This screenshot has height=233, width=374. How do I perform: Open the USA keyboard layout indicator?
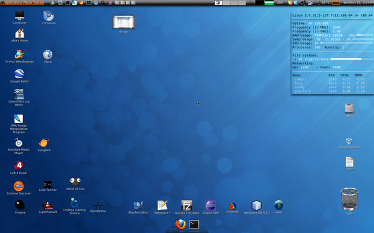tap(279, 3)
